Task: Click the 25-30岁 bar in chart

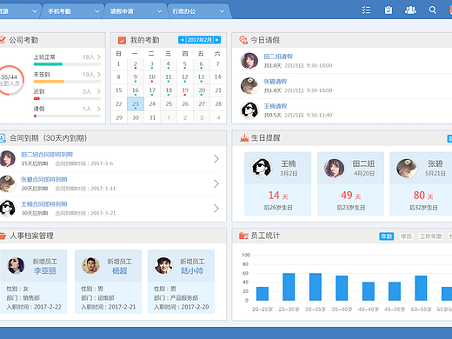Action: pos(289,287)
